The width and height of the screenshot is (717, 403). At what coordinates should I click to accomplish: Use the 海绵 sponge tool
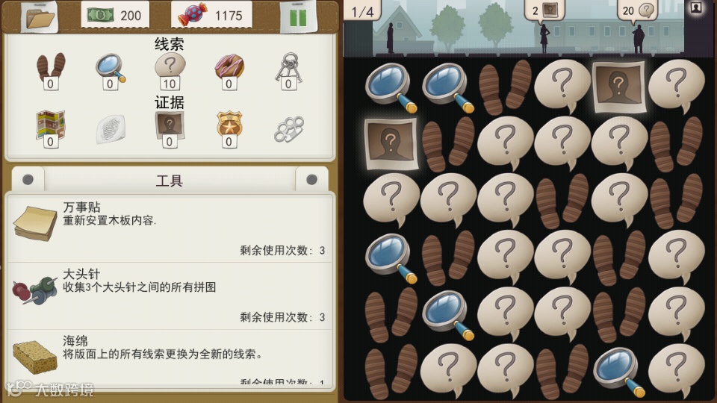(x=170, y=359)
